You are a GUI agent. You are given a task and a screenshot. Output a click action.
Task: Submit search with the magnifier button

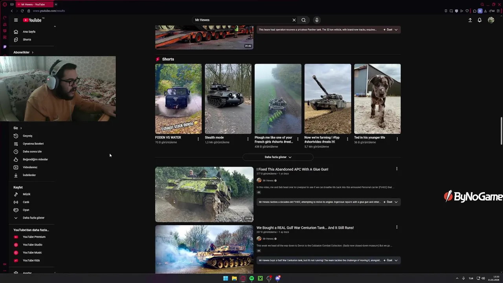tap(304, 20)
